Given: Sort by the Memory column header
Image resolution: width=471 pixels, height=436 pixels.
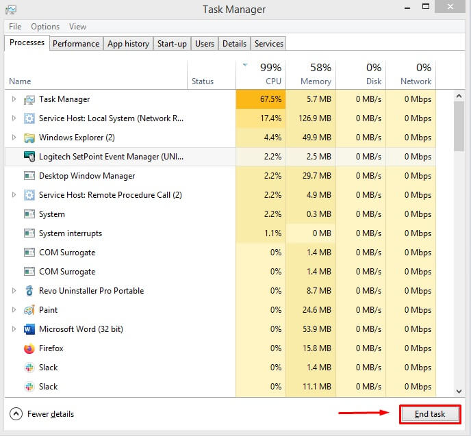Looking at the screenshot, I should tap(311, 75).
